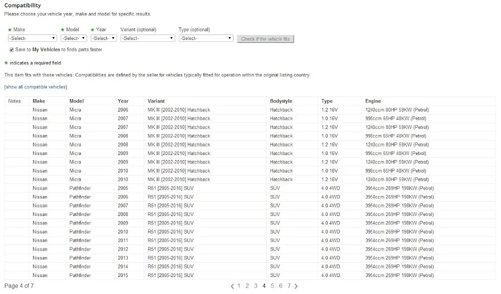Click Pathfinder model in the 2005 row
This screenshot has height=294, width=501.
coord(80,188)
